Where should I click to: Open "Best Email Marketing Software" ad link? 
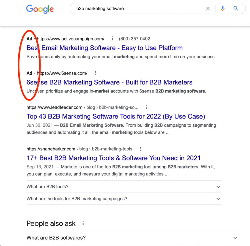(x=105, y=48)
